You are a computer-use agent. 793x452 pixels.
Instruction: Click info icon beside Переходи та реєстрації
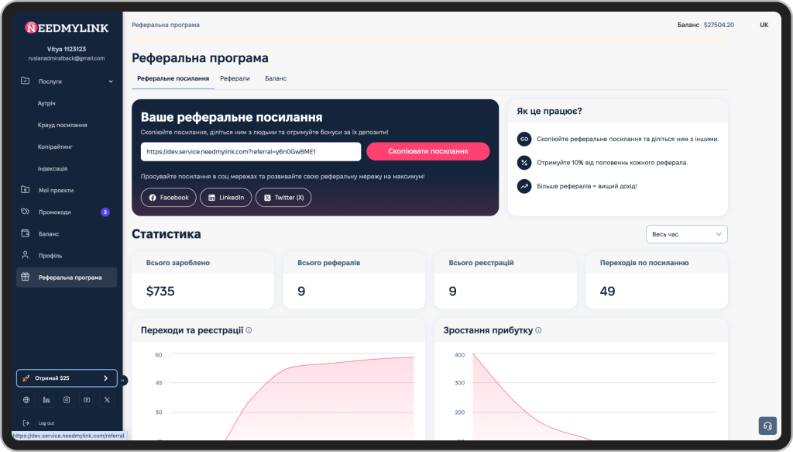(249, 330)
